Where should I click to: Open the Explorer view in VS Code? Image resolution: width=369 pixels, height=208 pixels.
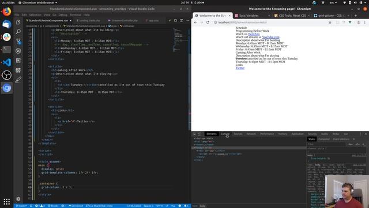pos(18,22)
